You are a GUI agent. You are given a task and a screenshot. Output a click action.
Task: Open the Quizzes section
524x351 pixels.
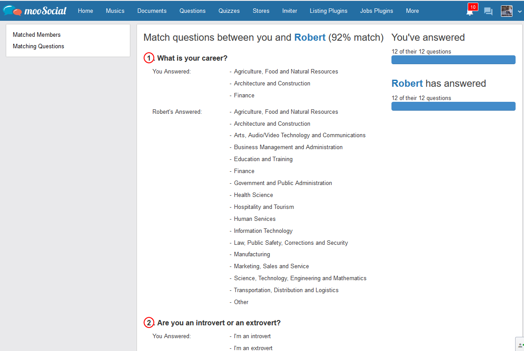pyautogui.click(x=229, y=11)
